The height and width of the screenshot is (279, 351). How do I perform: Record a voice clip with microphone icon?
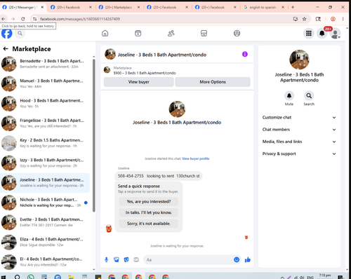tap(107, 259)
